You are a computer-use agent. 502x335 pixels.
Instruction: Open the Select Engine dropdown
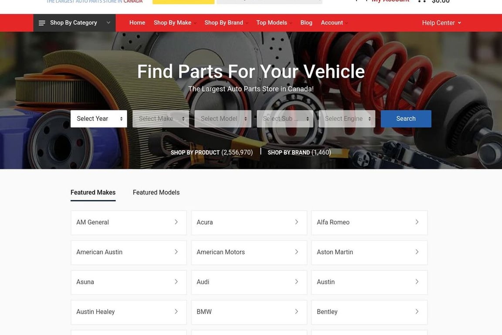click(347, 119)
